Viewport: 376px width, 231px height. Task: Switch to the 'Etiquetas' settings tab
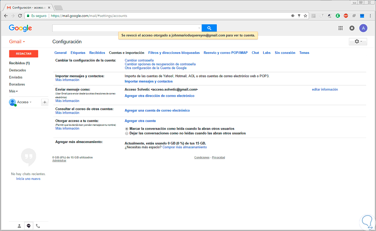coord(78,53)
